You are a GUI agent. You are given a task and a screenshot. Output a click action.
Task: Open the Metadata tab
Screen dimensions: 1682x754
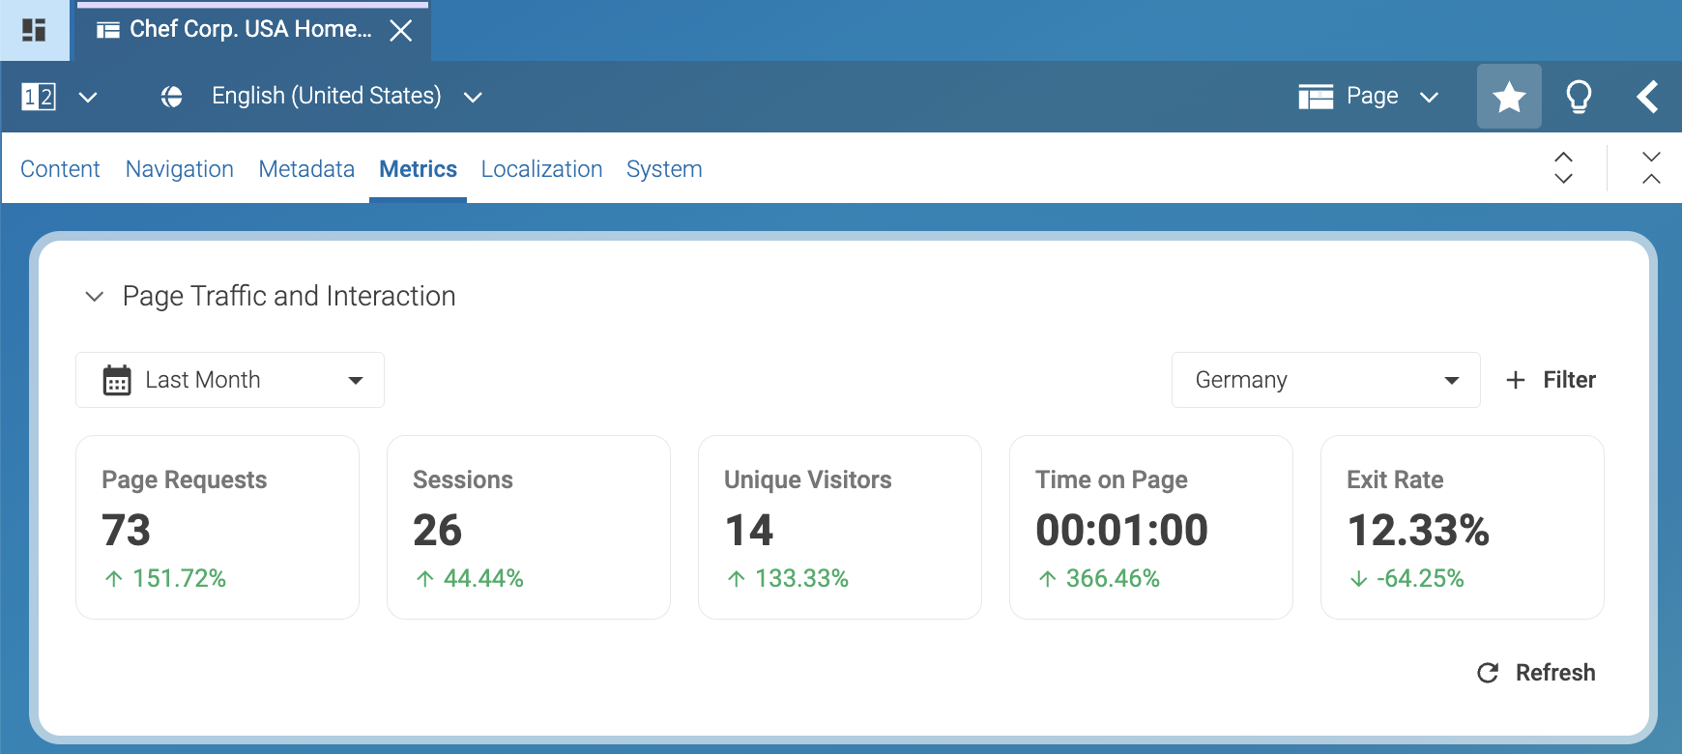pyautogui.click(x=306, y=169)
